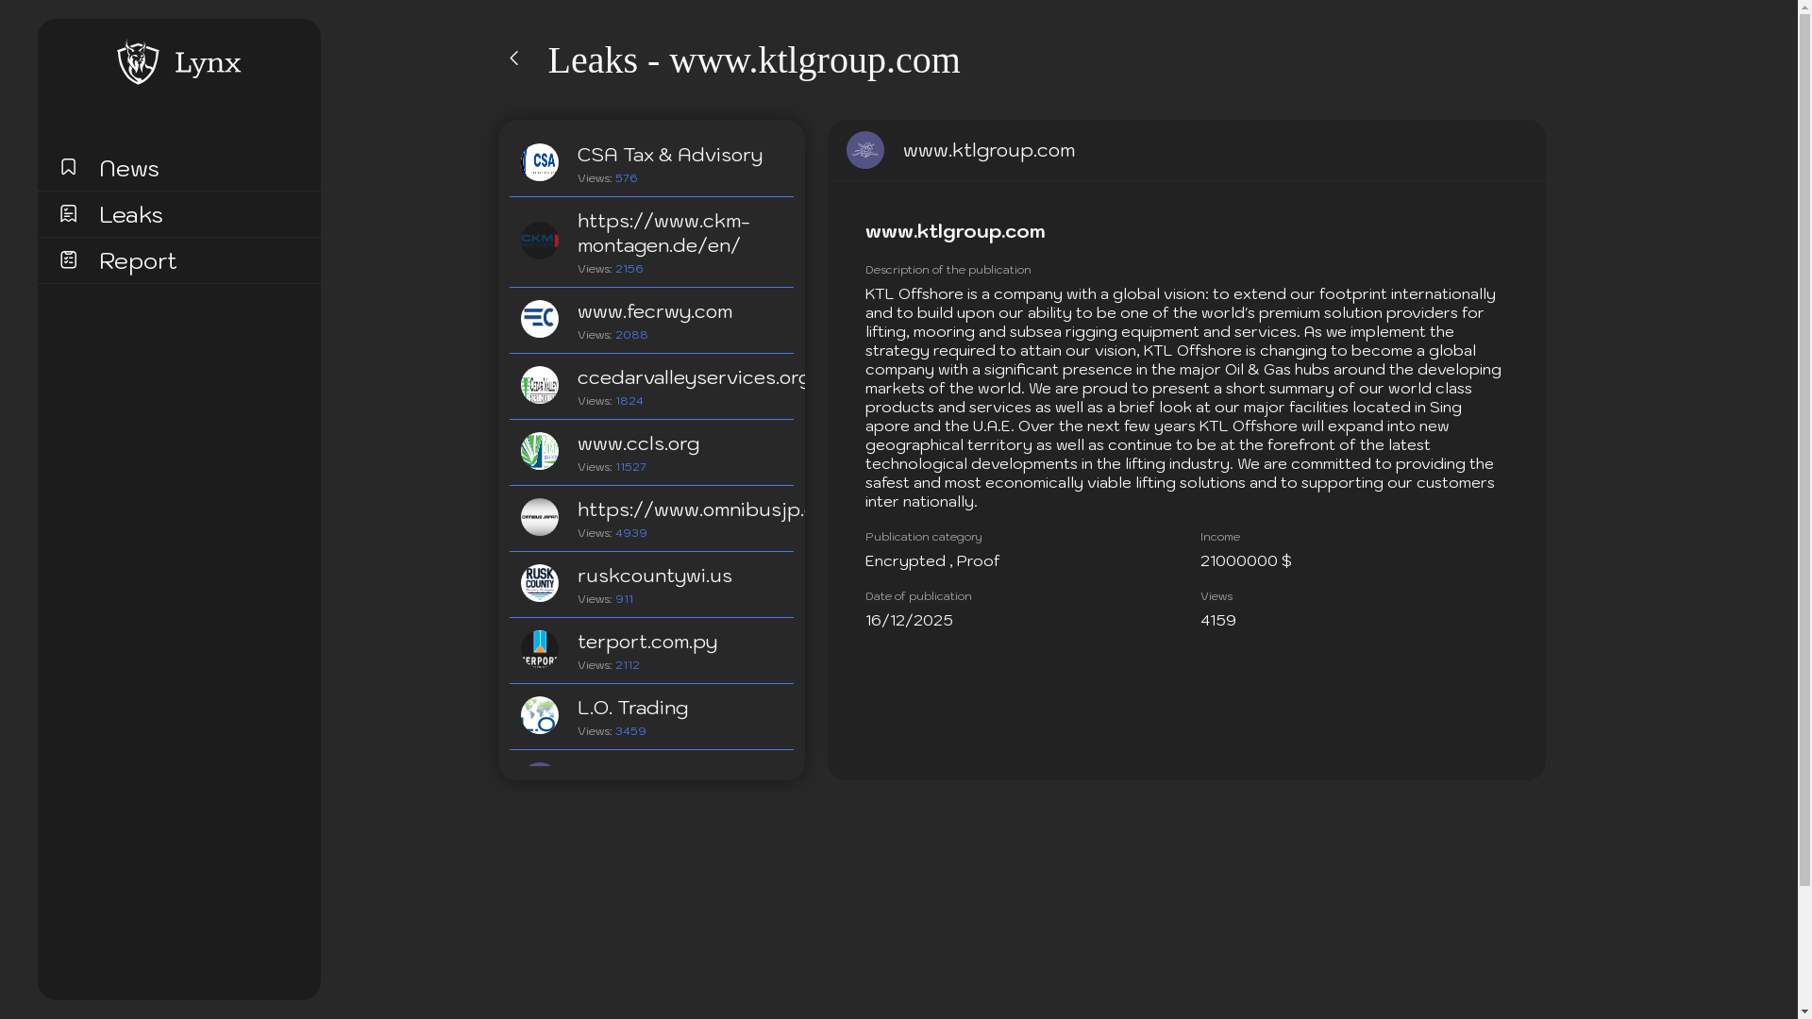Open the ccedarvalleyservices.org leak entry
The width and height of the screenshot is (1812, 1019).
(692, 377)
